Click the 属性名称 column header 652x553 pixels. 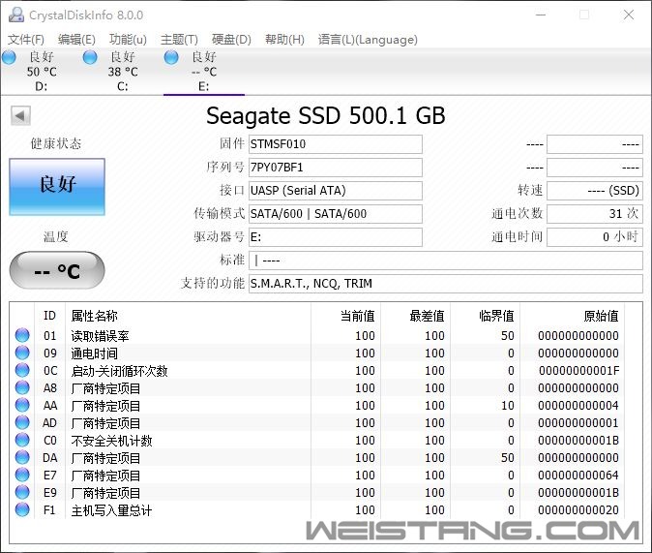coord(95,316)
